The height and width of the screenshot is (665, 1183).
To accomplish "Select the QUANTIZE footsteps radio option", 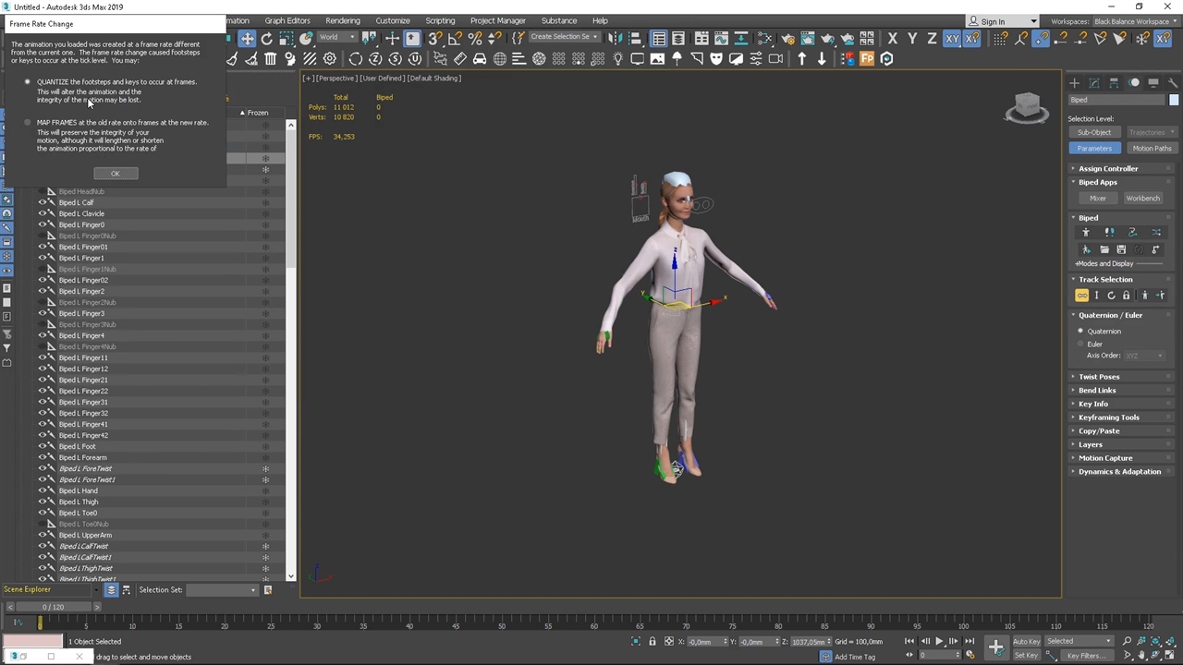I will (28, 82).
